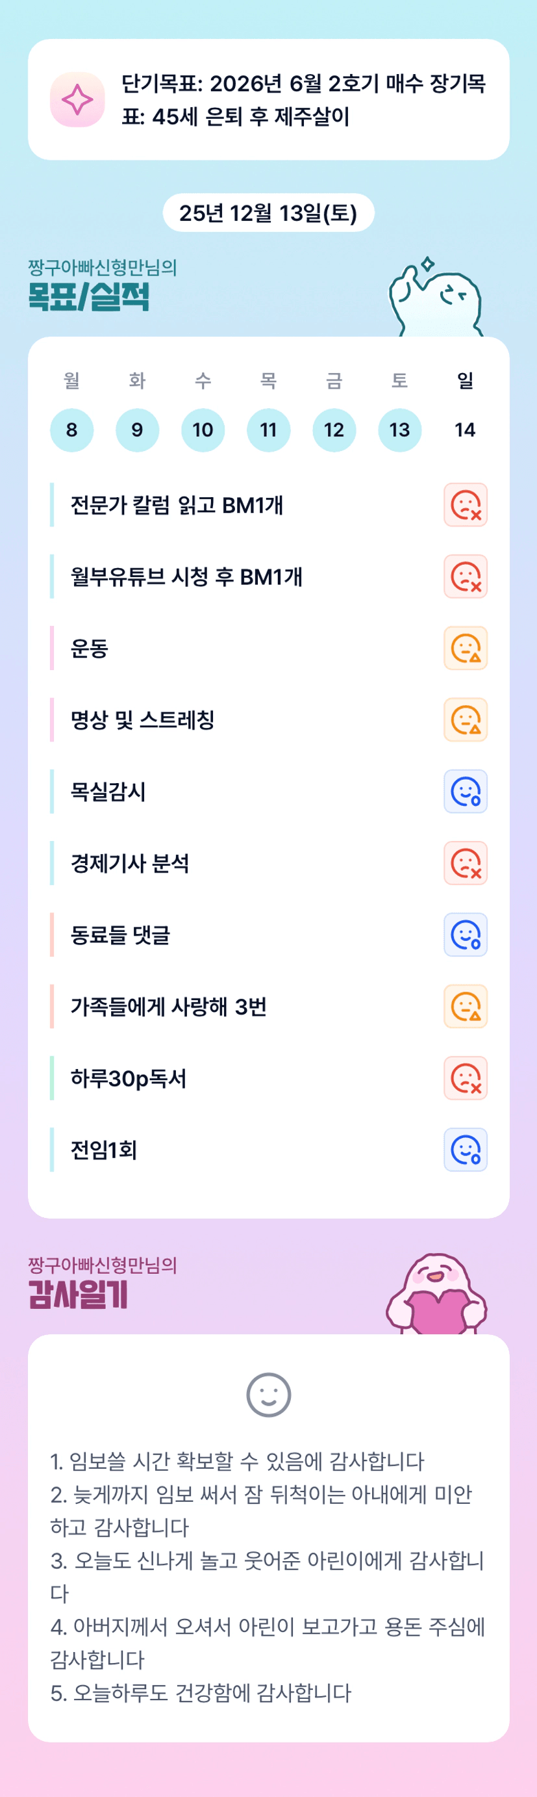Click the orange status icon for 명상 및 스트레칭
The height and width of the screenshot is (1797, 537).
tap(465, 720)
